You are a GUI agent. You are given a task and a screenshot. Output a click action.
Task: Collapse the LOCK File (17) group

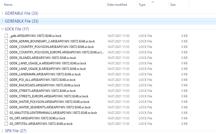(2, 29)
